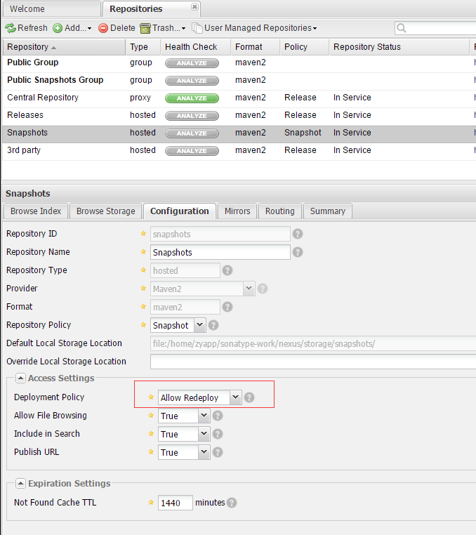476x535 pixels.
Task: Sort by Repository Status column header
Action: click(399, 47)
